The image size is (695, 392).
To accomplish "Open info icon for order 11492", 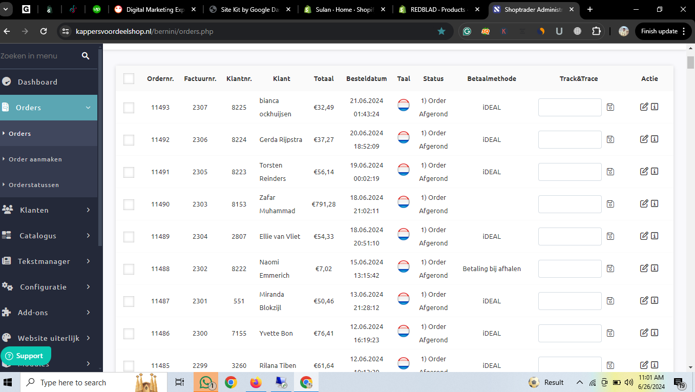I will tap(655, 139).
